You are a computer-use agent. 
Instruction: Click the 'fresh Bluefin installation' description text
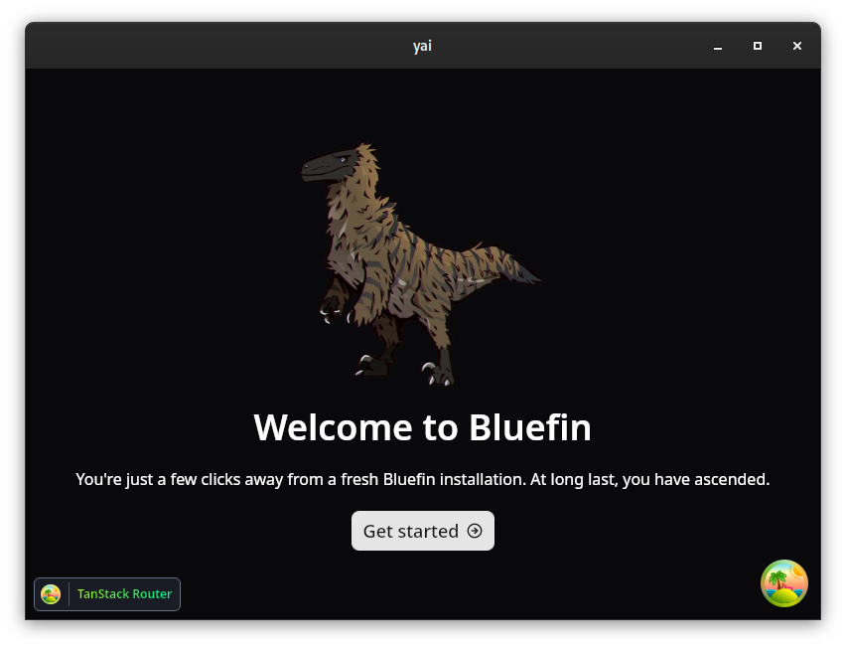(x=422, y=479)
